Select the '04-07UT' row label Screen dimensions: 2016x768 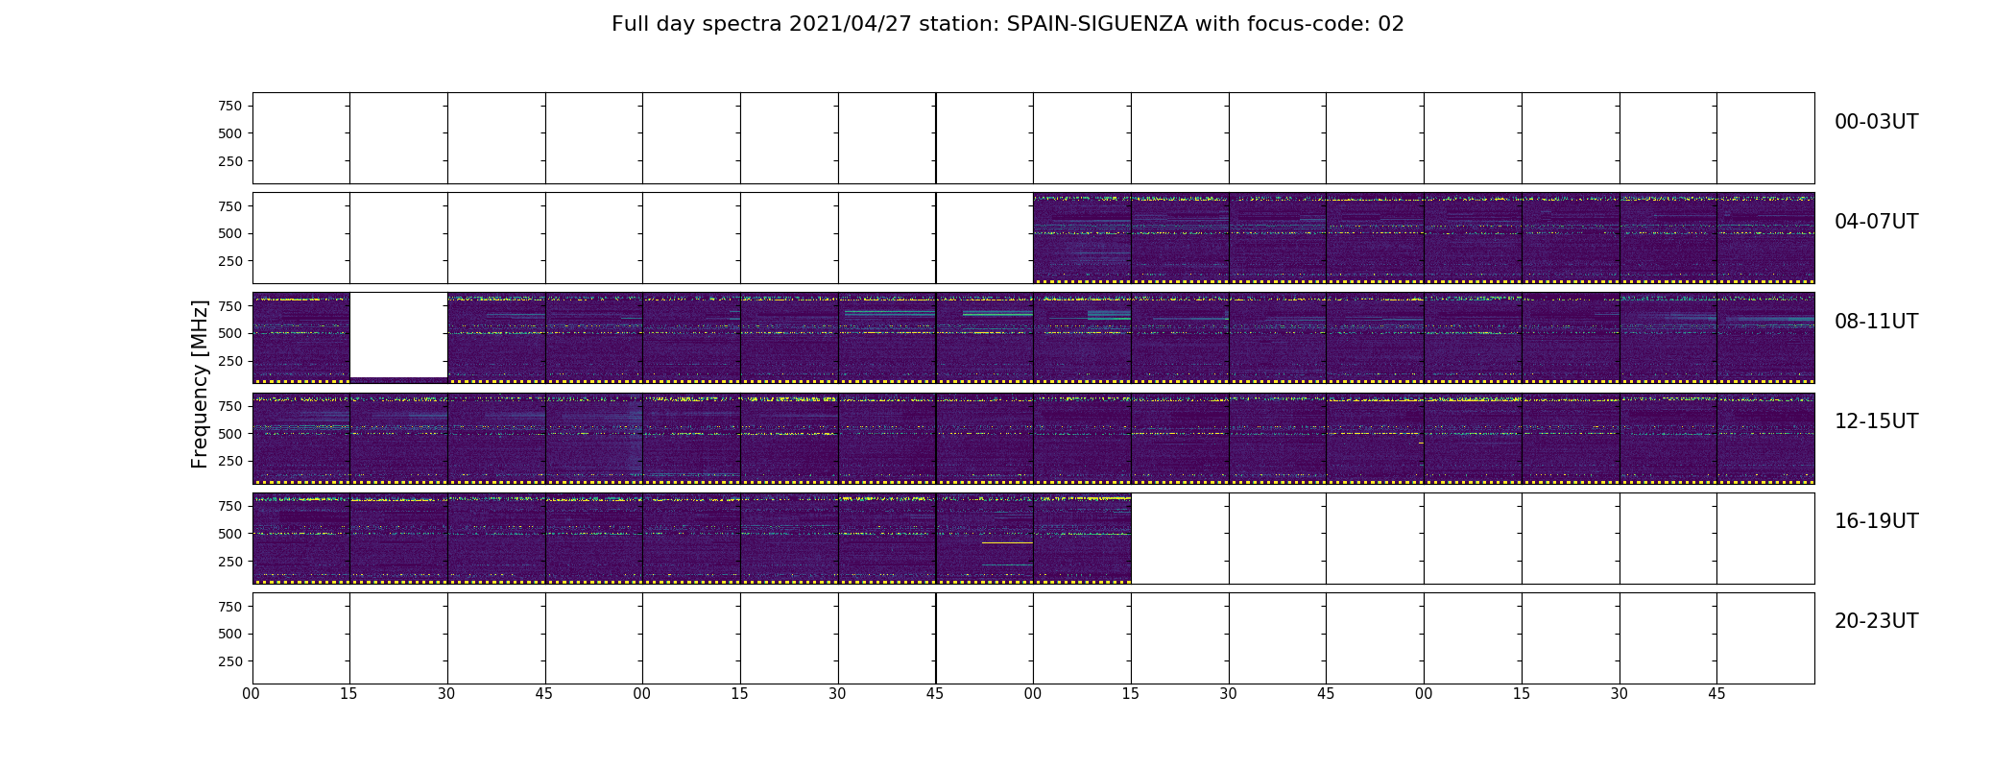point(1876,222)
